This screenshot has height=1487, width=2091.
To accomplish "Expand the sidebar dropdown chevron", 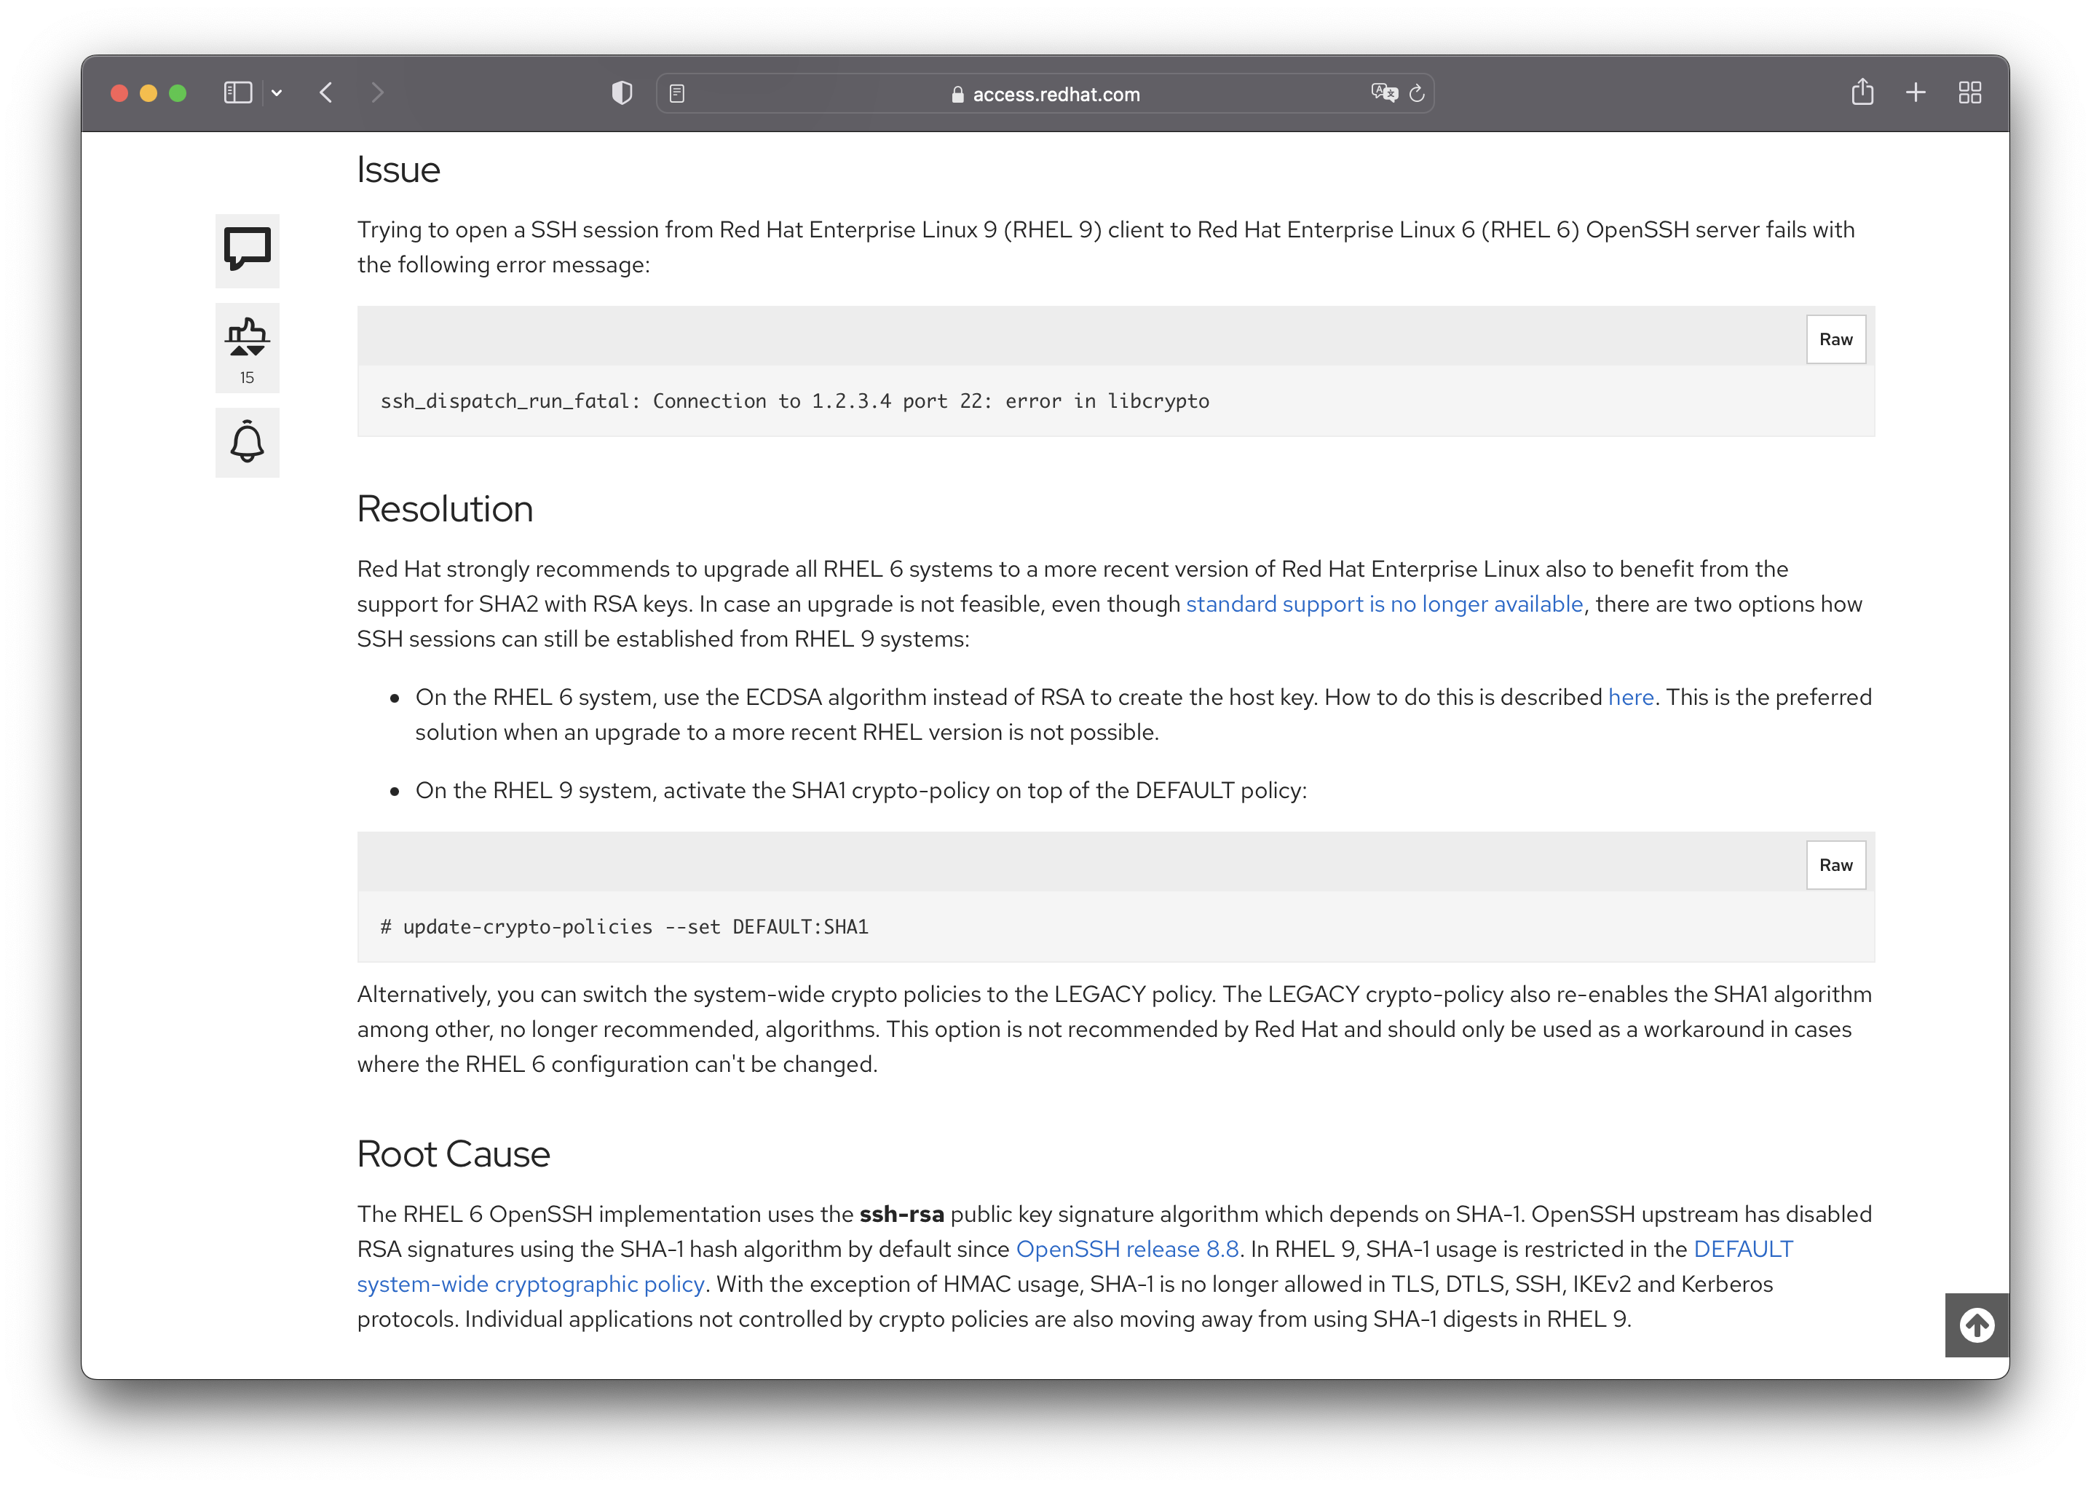I will 277,92.
